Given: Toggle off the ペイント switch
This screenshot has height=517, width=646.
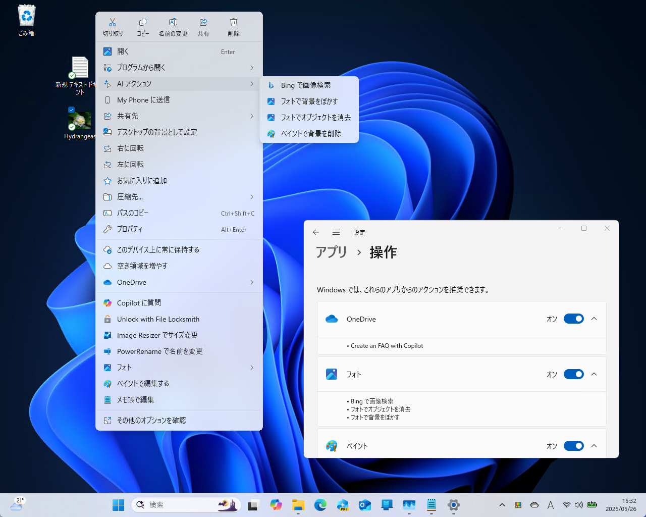Looking at the screenshot, I should tap(574, 446).
